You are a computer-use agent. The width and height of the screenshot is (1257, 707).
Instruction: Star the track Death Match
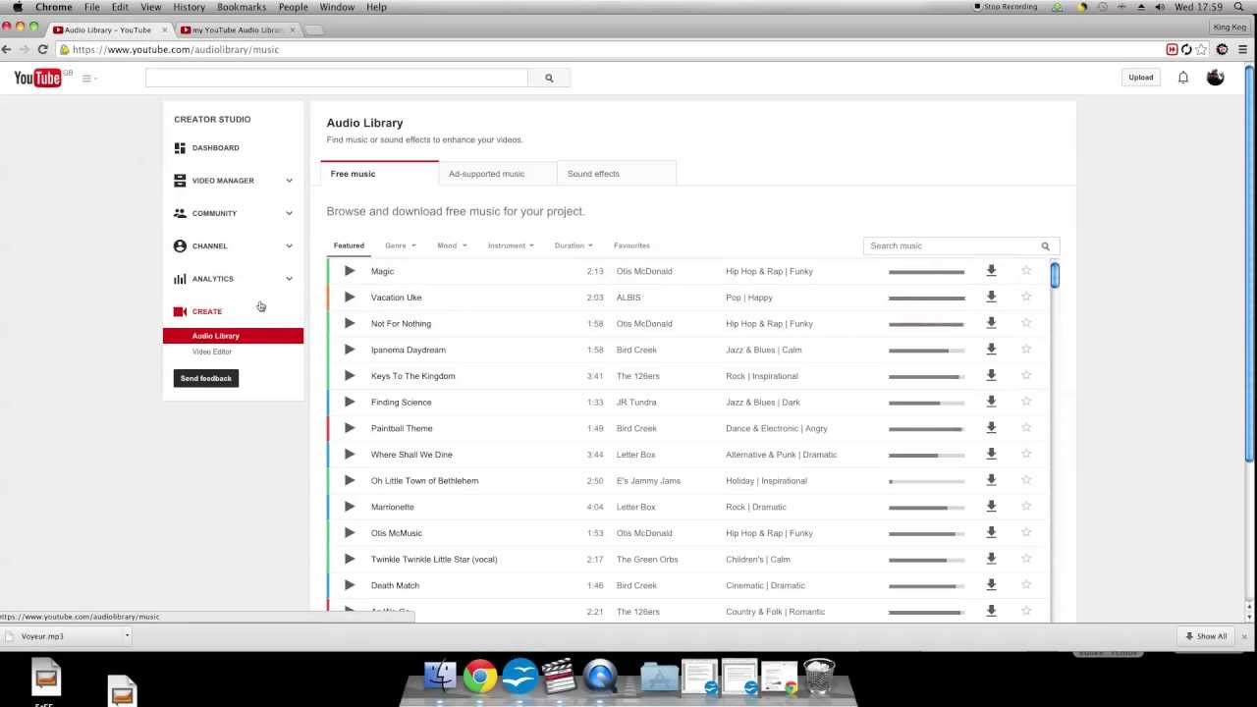tap(1026, 585)
